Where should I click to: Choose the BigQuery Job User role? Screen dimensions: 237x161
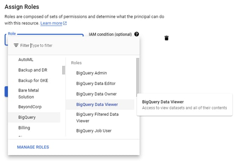(x=94, y=131)
